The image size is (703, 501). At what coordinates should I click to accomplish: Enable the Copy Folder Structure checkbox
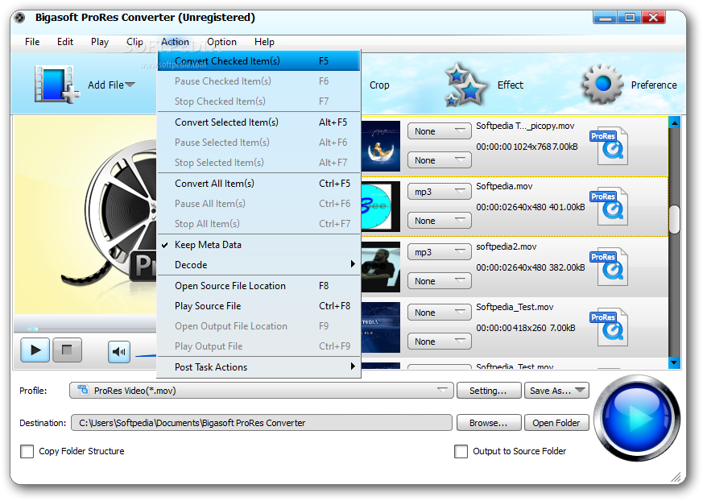(x=27, y=451)
